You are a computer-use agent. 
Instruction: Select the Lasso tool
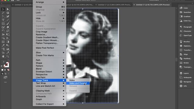pos(8,13)
